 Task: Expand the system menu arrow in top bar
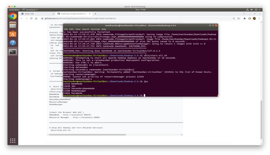click(x=259, y=10)
